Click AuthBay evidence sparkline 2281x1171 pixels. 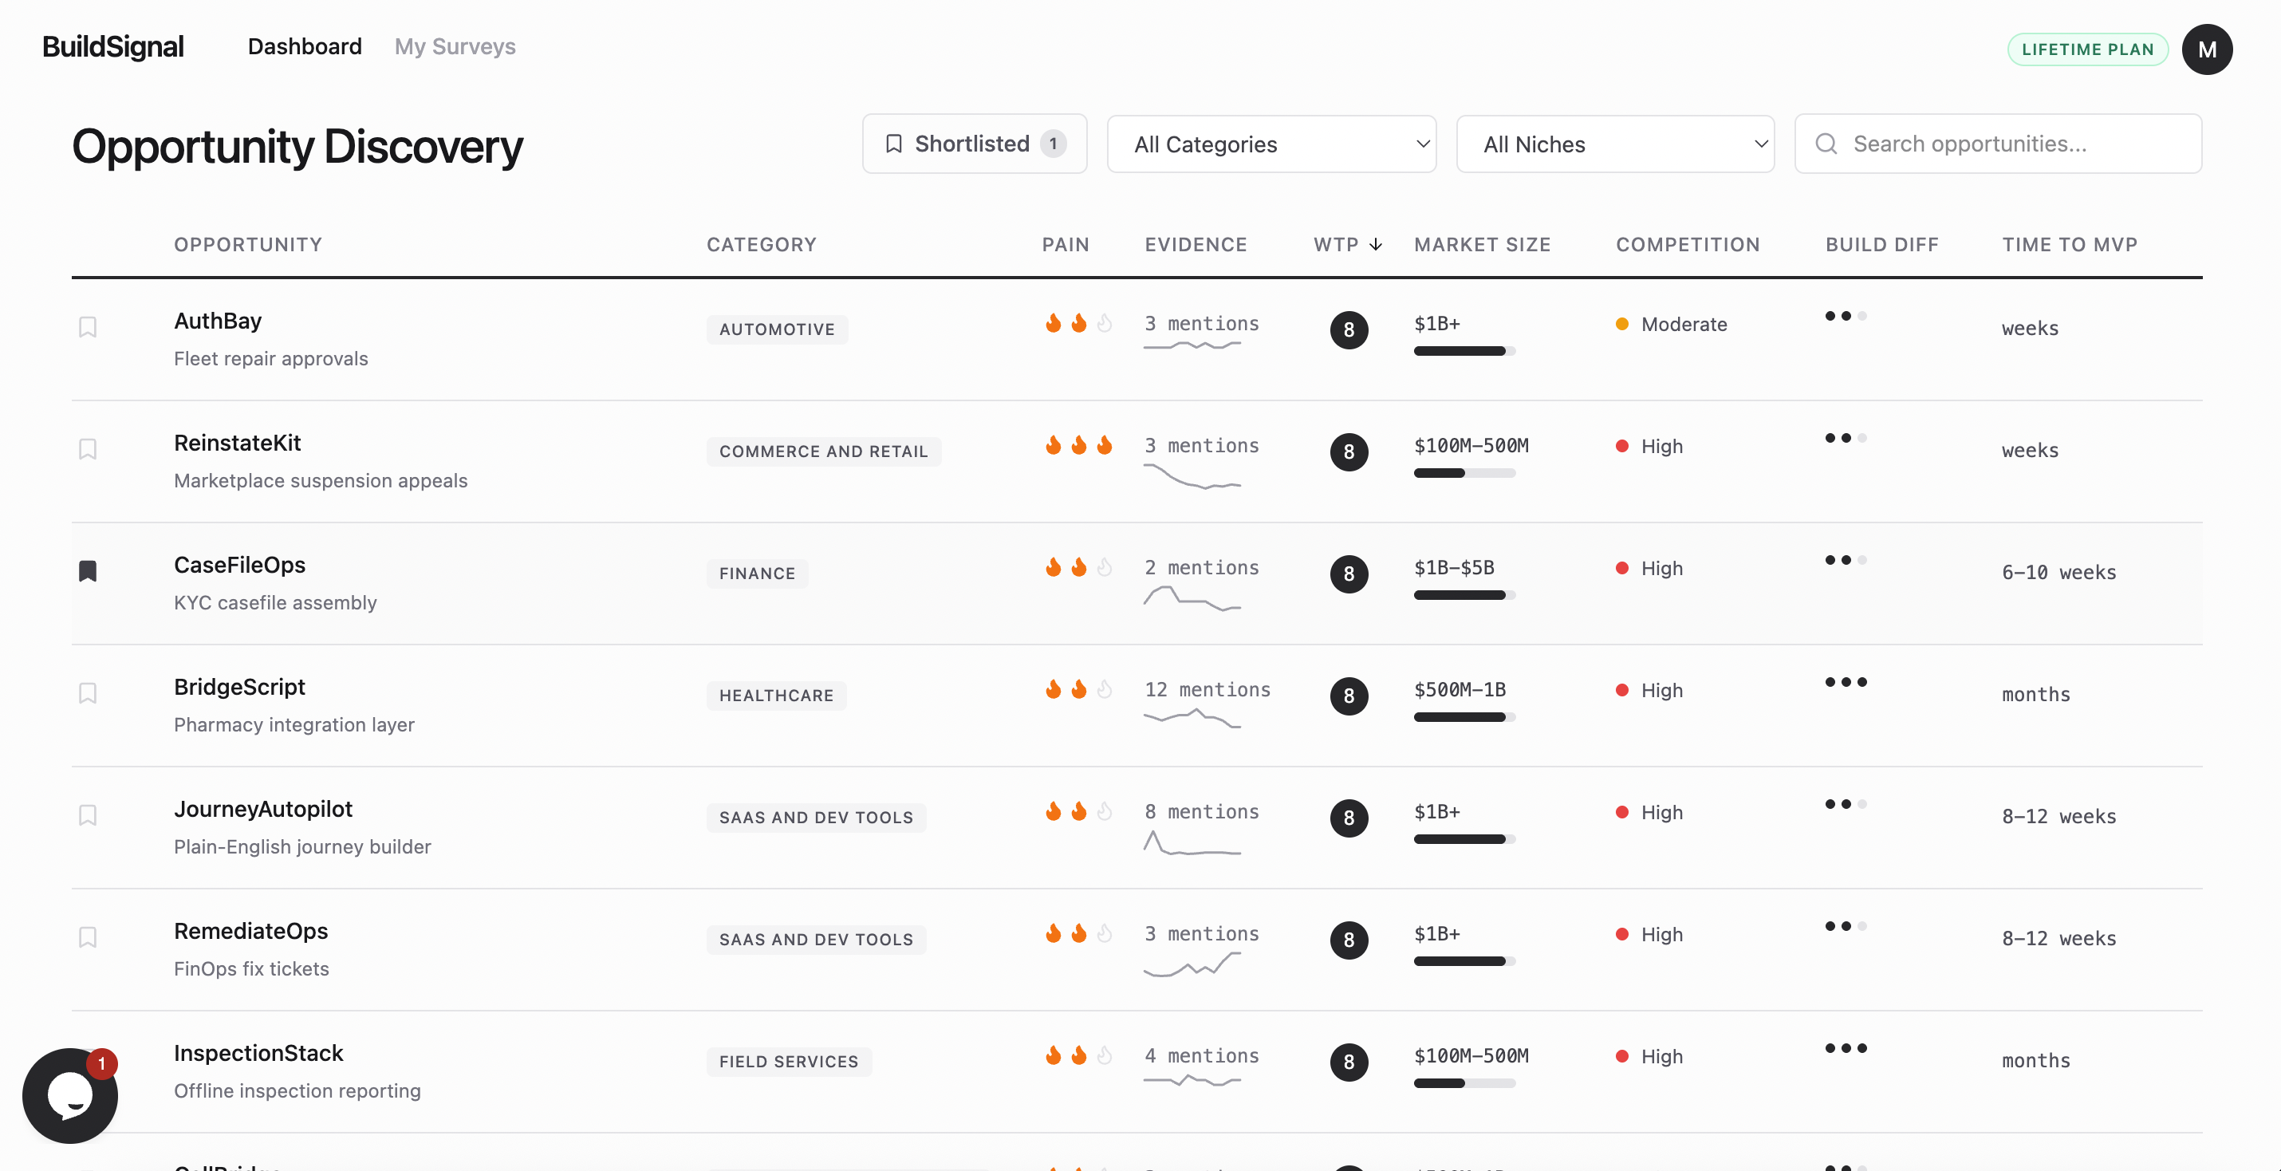1192,345
